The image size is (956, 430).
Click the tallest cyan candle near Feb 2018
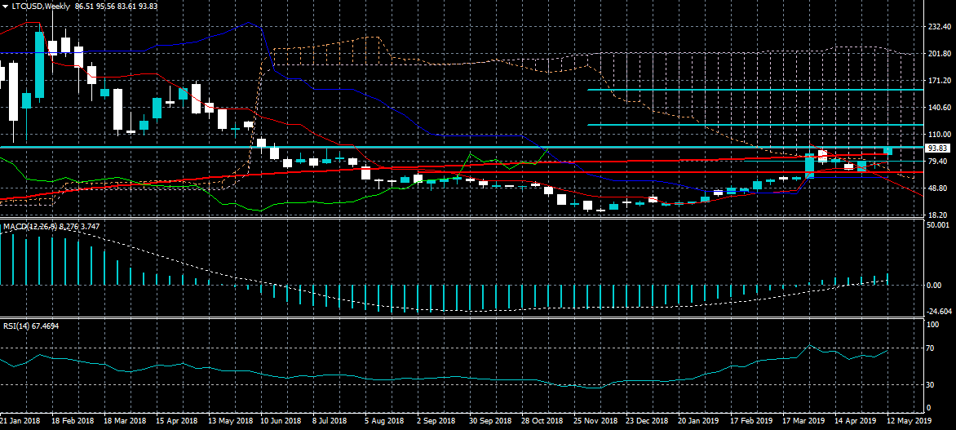click(39, 65)
